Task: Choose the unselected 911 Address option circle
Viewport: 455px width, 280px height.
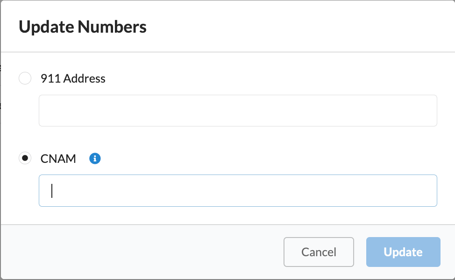Action: coord(25,78)
